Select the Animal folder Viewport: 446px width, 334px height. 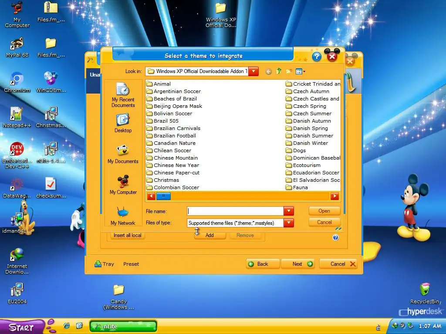(x=159, y=84)
